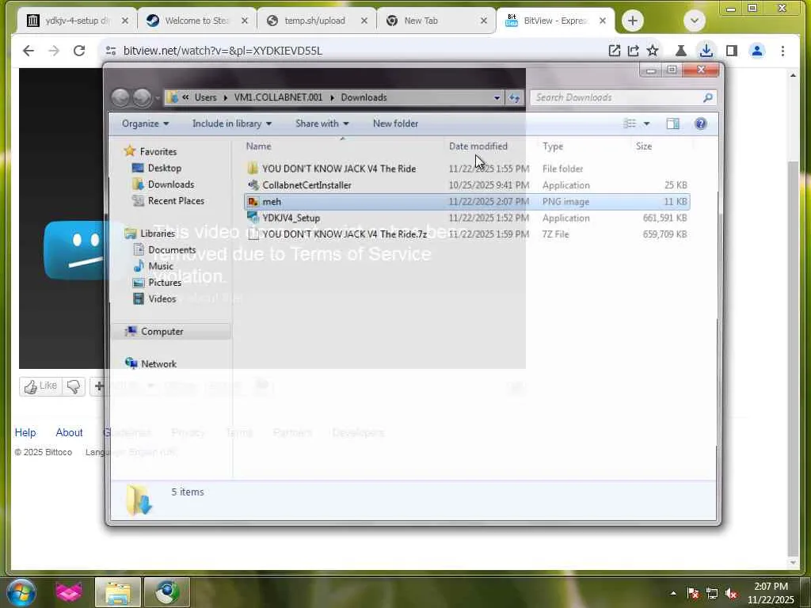The height and width of the screenshot is (608, 811).
Task: Select the meh PNG image file
Action: pyautogui.click(x=466, y=202)
